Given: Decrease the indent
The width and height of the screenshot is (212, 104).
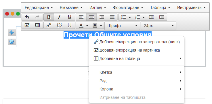Looking at the screenshot, I should (151, 17).
